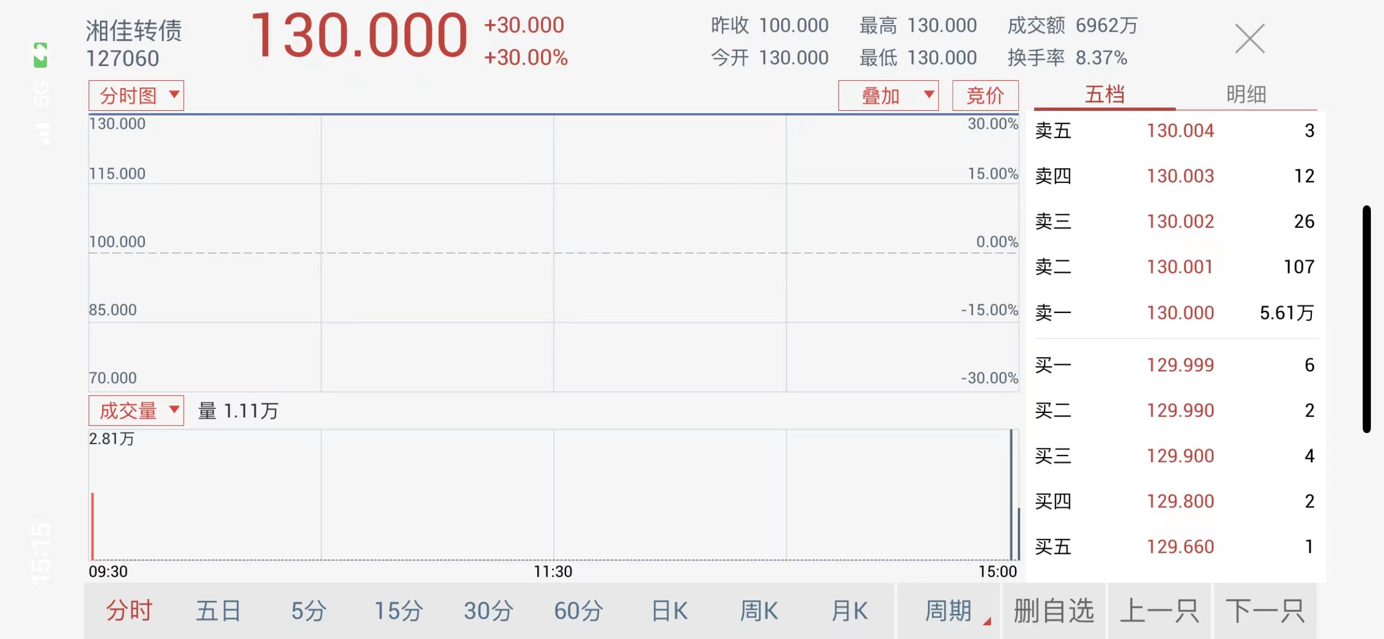
Task: Switch to the 明细 tab
Action: tap(1246, 94)
